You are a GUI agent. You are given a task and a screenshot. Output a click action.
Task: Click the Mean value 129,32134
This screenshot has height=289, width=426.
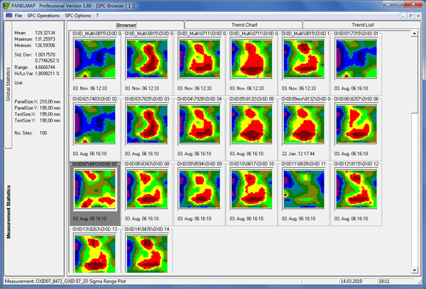tap(45, 33)
